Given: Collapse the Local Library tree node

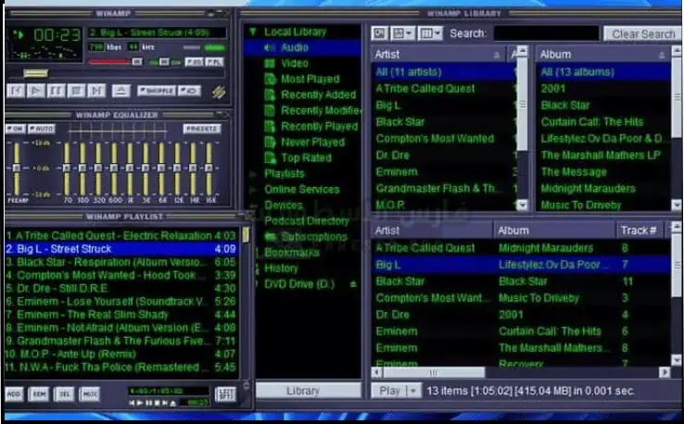Looking at the screenshot, I should click(253, 31).
